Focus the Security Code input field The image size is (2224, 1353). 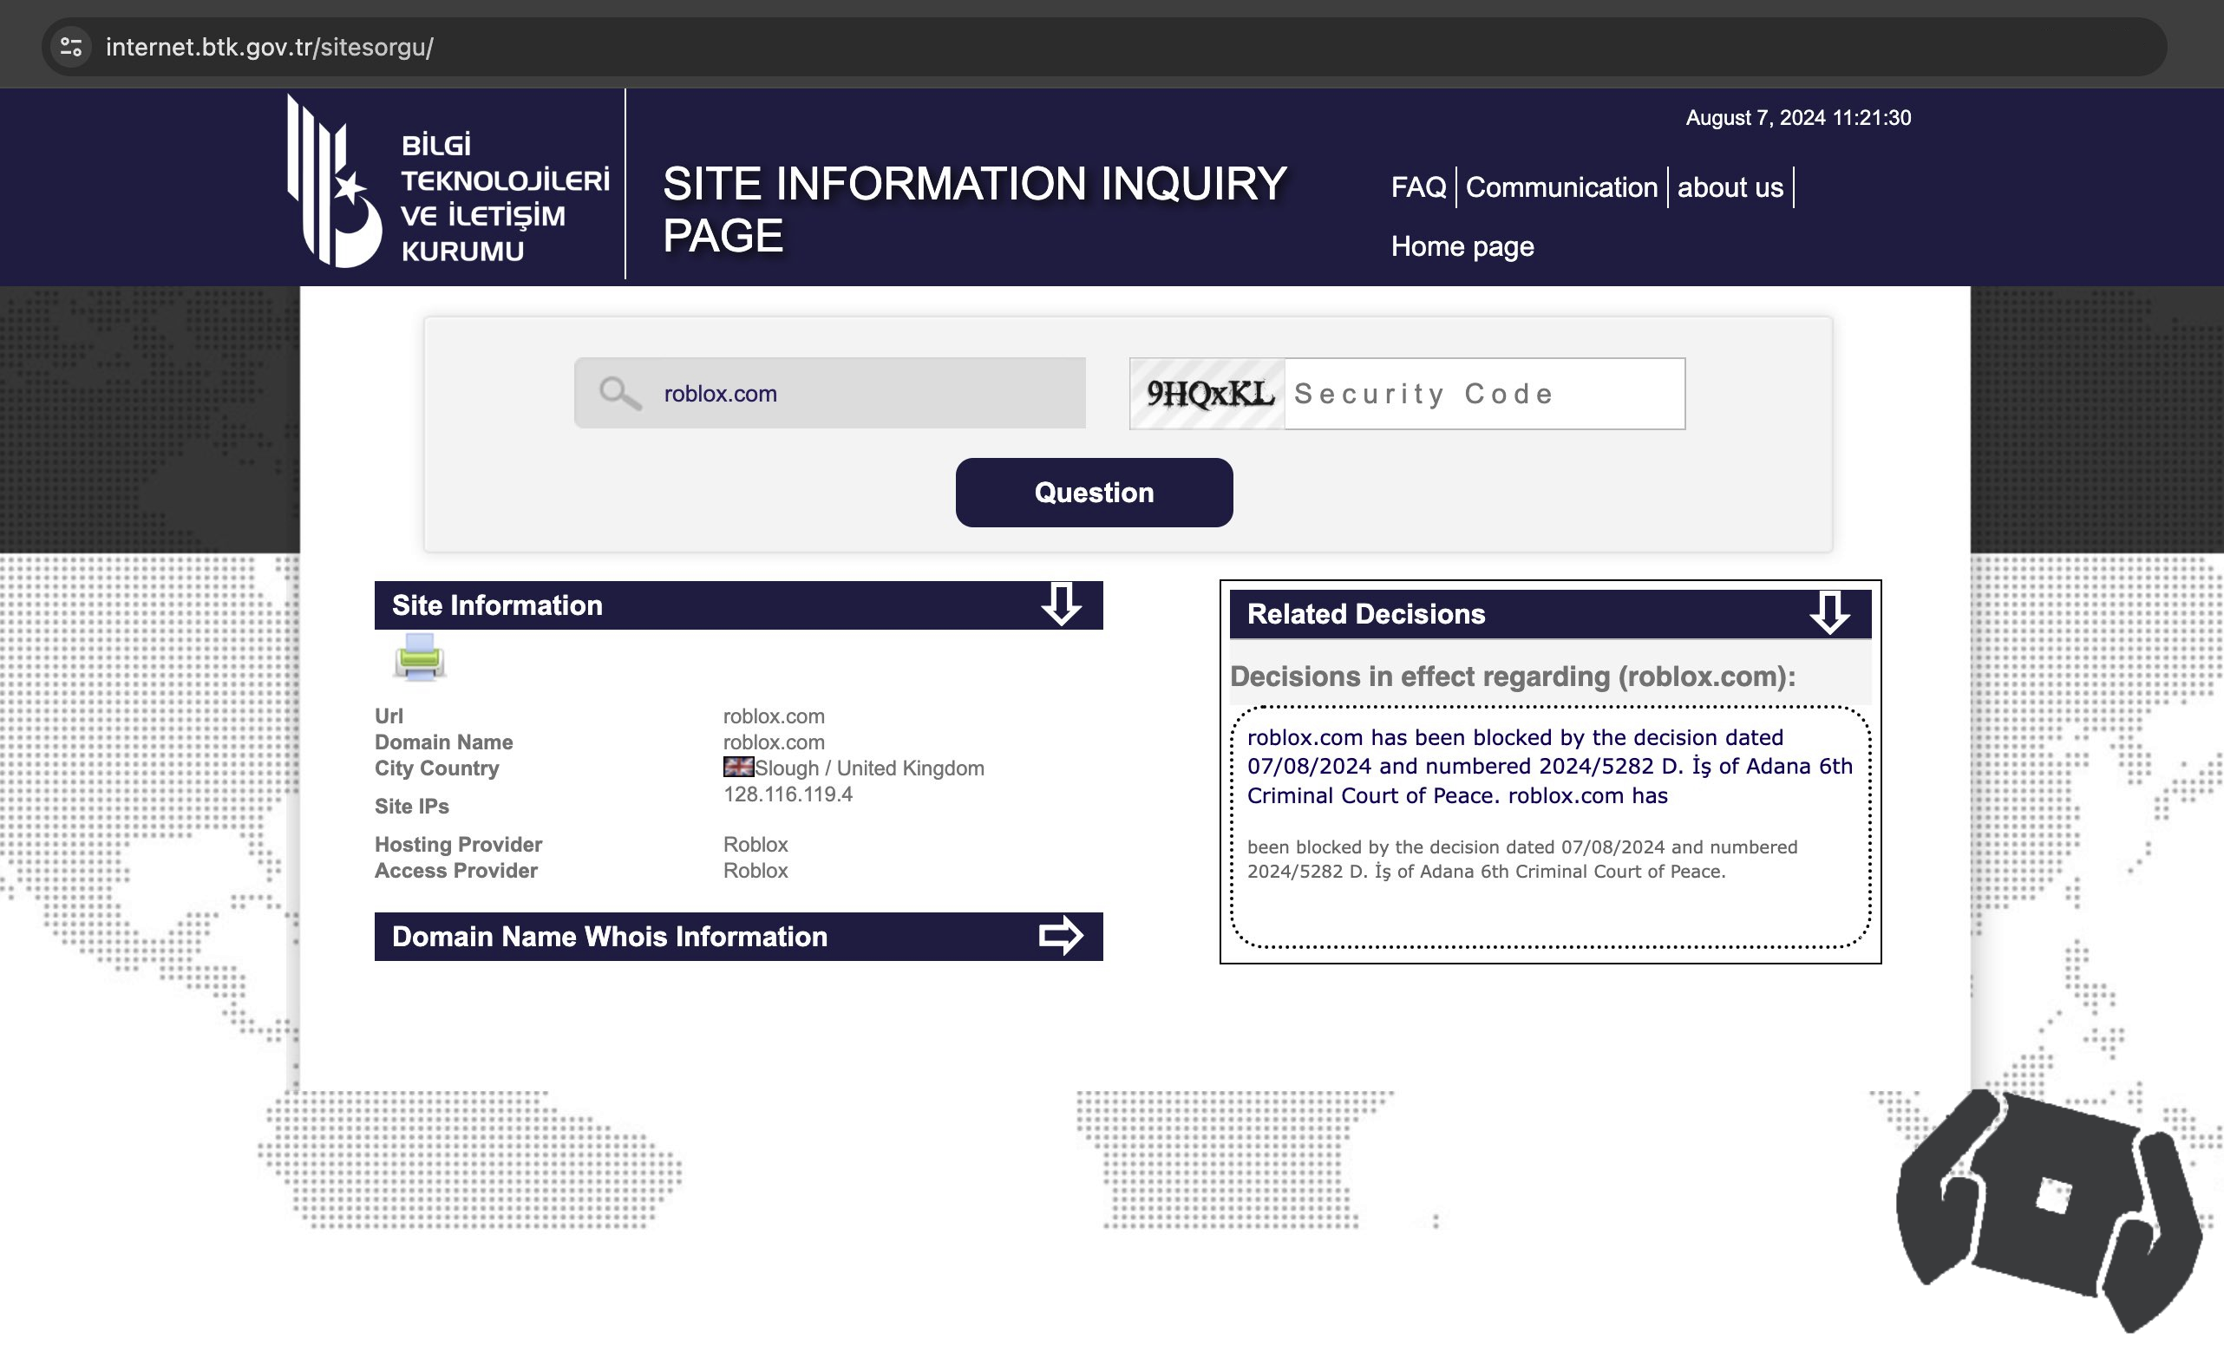(x=1484, y=394)
